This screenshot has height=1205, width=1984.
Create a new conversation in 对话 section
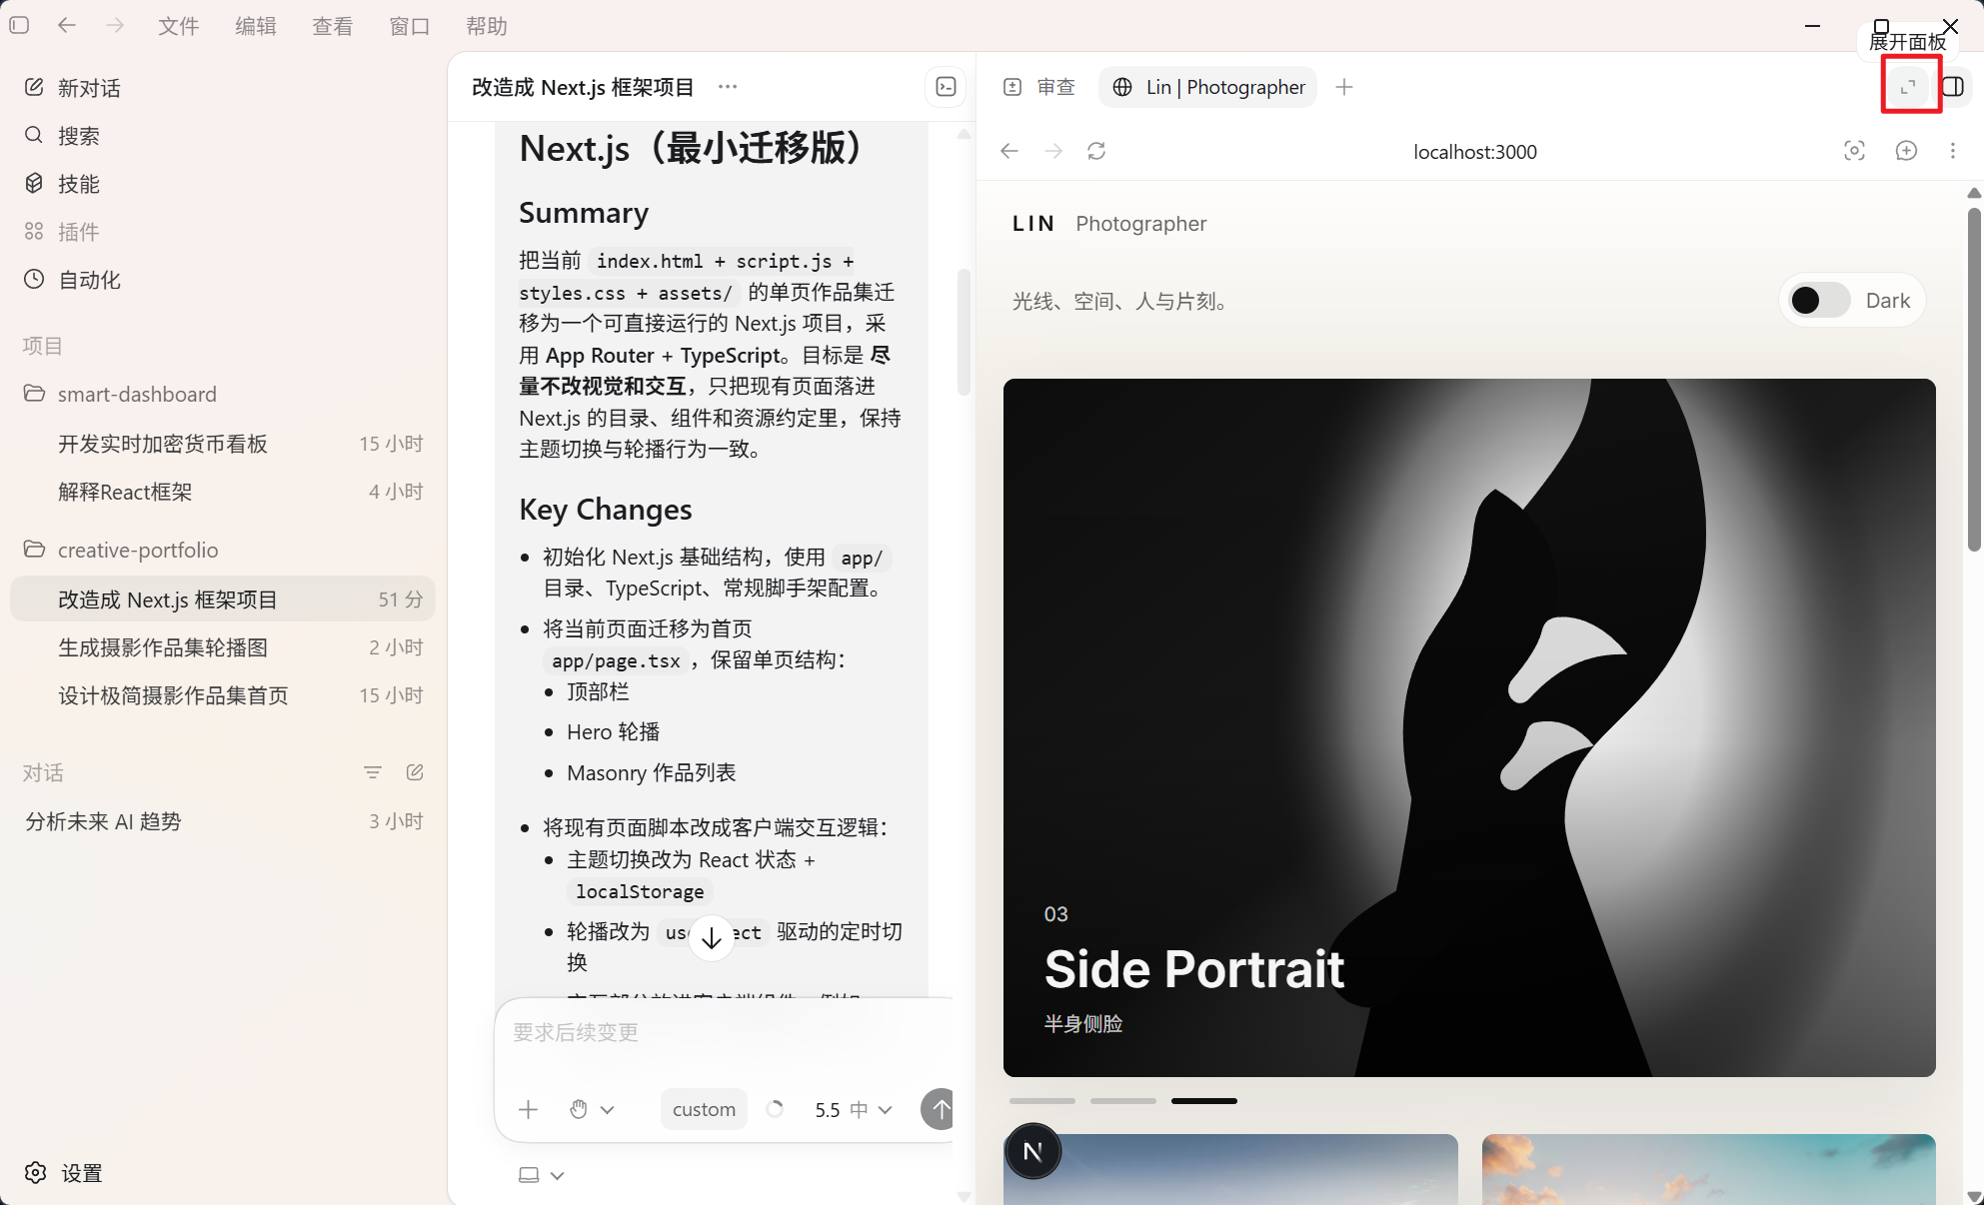[x=416, y=772]
